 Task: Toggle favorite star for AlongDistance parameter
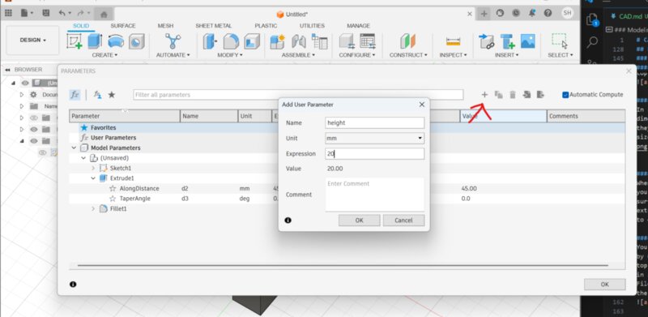click(x=113, y=188)
